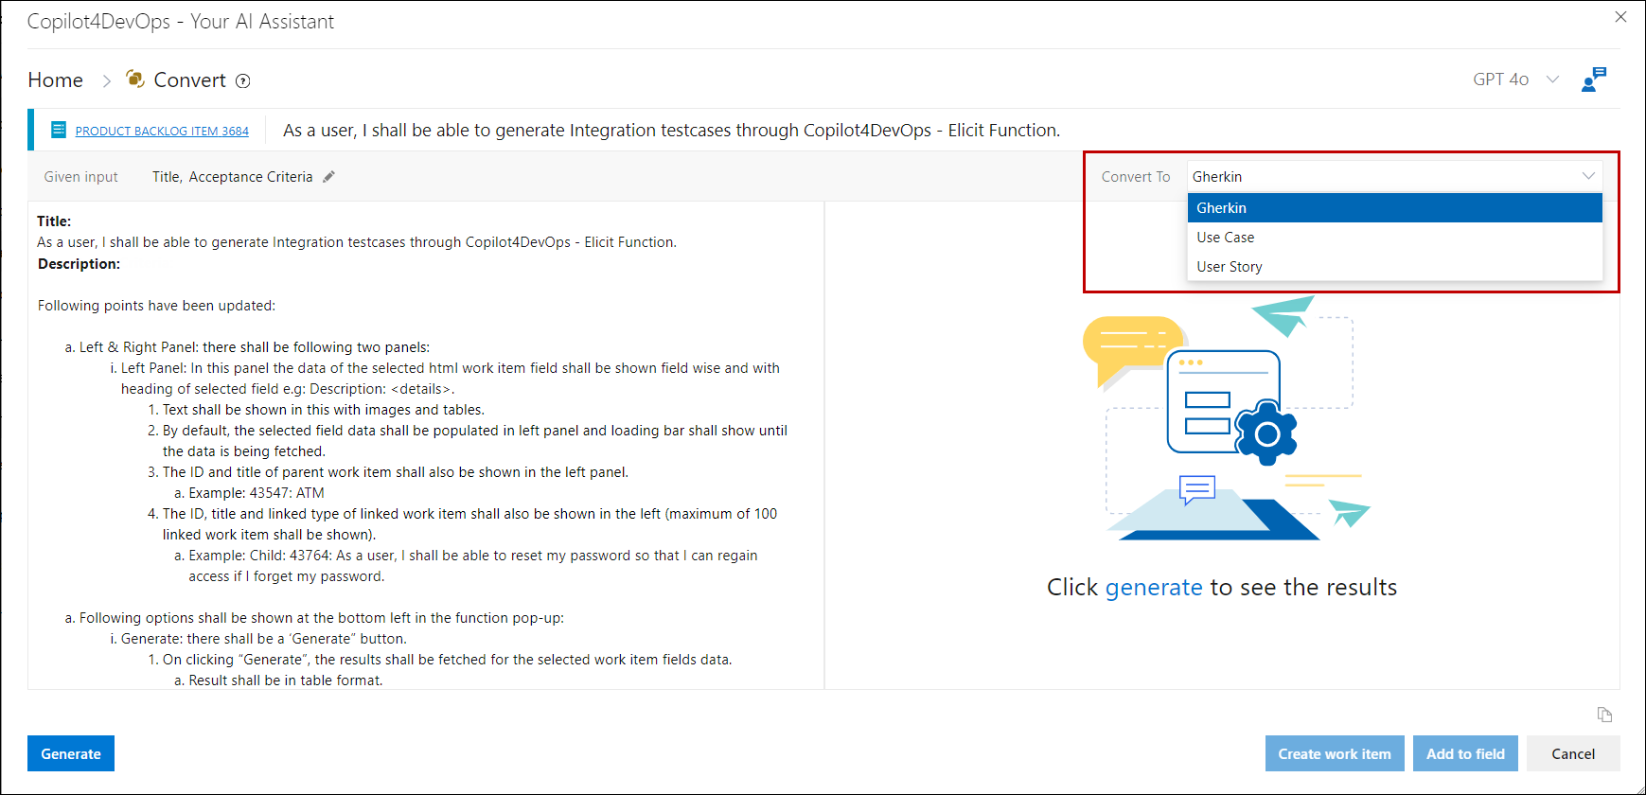Click the Cancel button
Screen dimensions: 1646x795
coord(1573,753)
